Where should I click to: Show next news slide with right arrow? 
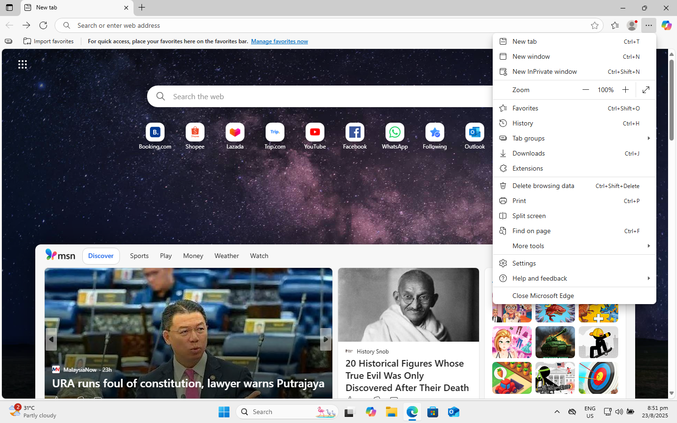326,339
